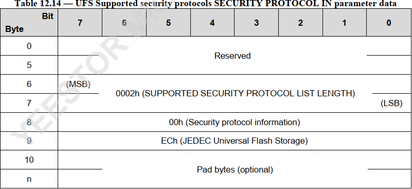The width and height of the screenshot is (412, 189).
Task: Click the Bit 7 column header
Action: point(80,23)
